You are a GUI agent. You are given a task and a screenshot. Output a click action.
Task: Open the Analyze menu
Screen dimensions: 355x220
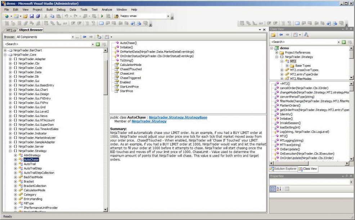[x=107, y=9]
